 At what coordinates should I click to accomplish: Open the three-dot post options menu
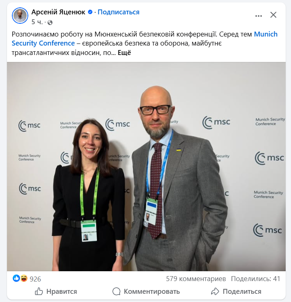coord(258,16)
